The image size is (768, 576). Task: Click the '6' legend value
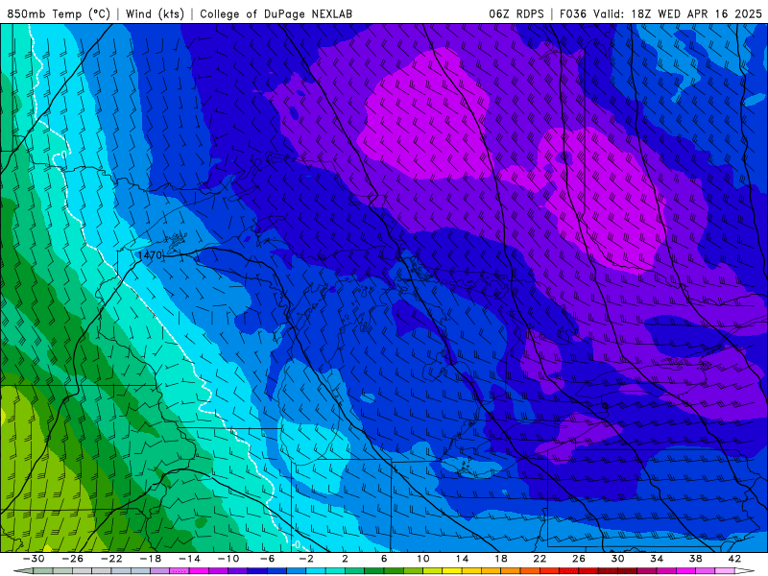(384, 559)
